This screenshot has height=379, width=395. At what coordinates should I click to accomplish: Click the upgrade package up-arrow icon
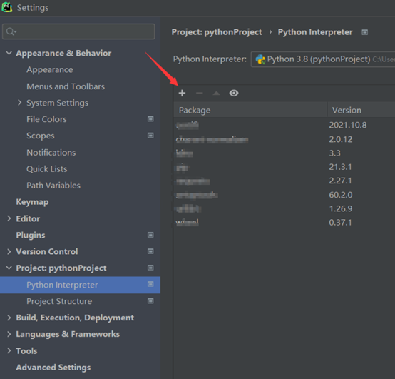(216, 94)
